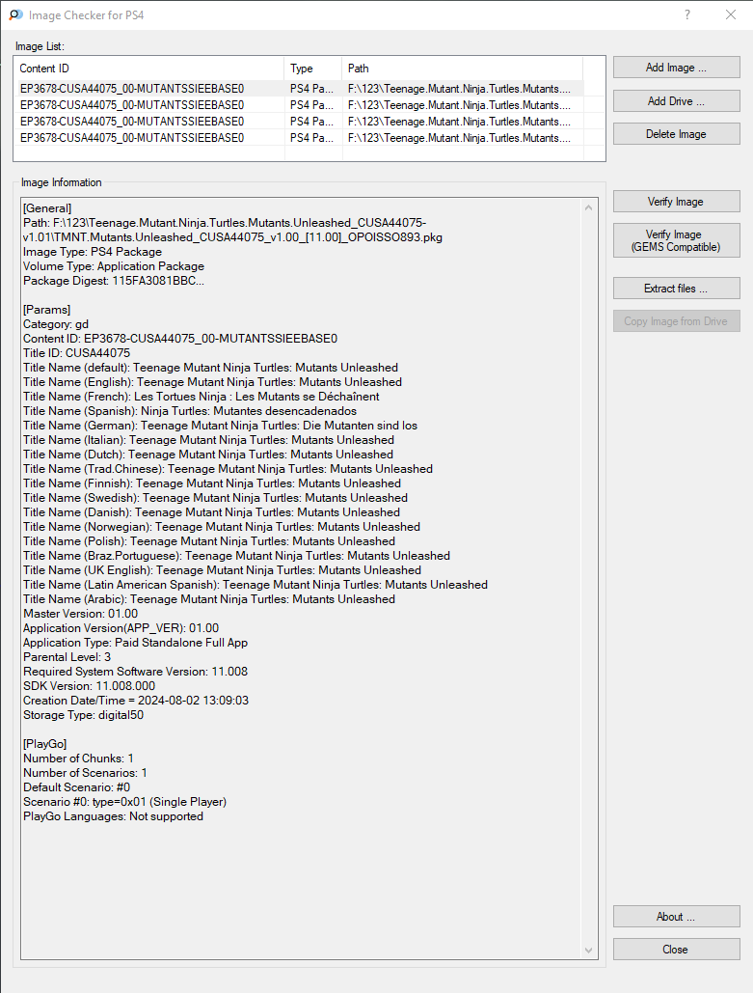Click the [PlayGo] section heading text
Viewport: 753px width, 993px height.
click(45, 744)
